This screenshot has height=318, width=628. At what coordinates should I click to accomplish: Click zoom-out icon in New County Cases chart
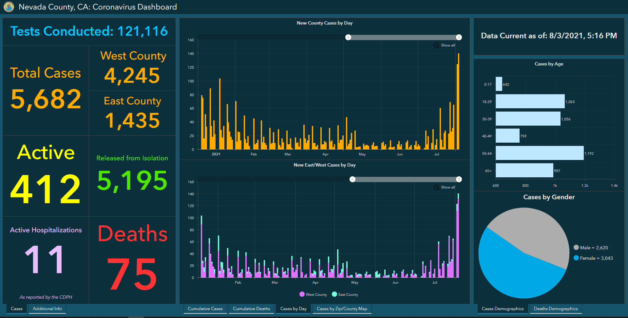[437, 45]
